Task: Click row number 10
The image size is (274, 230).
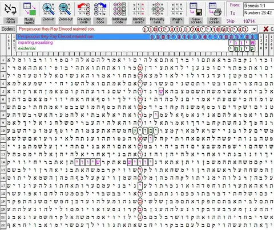Action: click(x=3, y=131)
